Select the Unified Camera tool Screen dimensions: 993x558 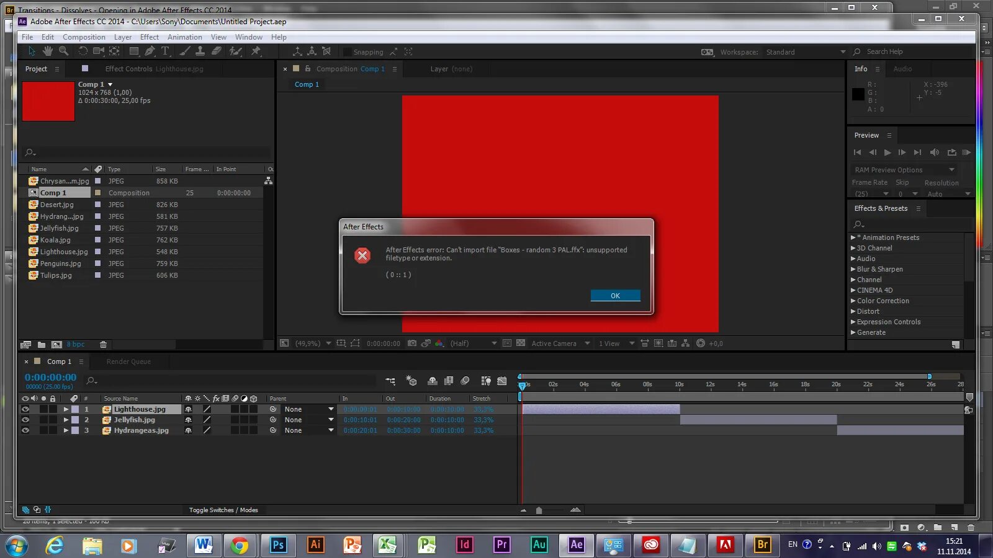click(x=99, y=51)
